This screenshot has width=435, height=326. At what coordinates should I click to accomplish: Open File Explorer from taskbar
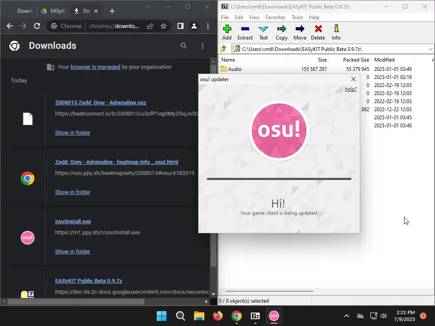[x=199, y=316]
